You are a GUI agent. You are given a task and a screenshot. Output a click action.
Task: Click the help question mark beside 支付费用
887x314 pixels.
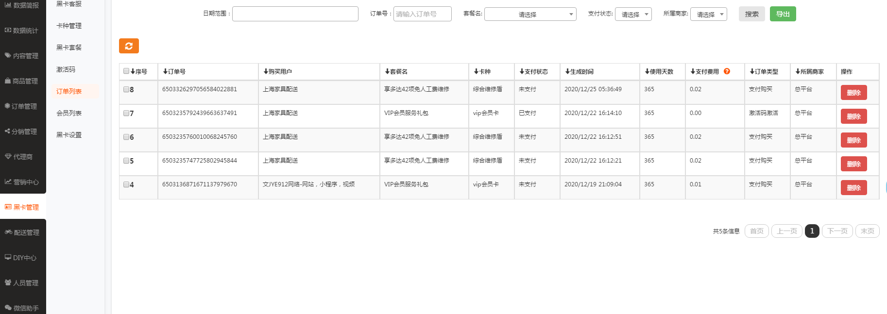point(727,71)
